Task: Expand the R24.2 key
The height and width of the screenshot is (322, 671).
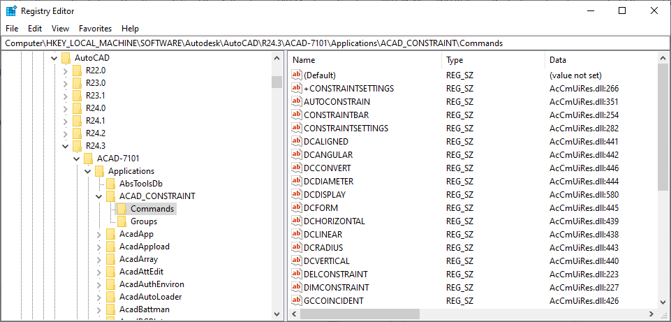Action: 65,133
